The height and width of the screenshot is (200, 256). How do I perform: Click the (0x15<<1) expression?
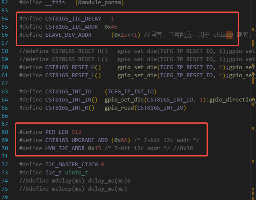126,35
